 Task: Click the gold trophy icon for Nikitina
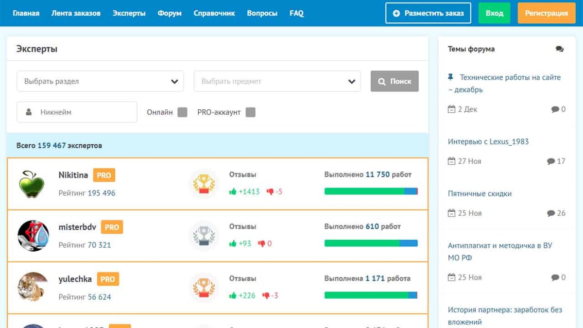204,184
